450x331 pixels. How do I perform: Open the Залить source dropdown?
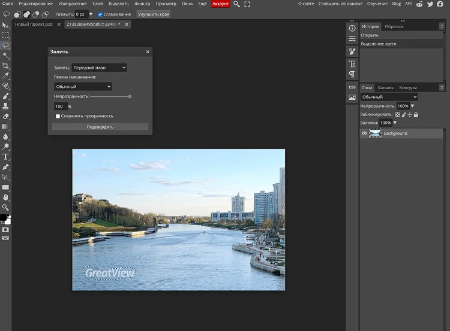coord(99,68)
